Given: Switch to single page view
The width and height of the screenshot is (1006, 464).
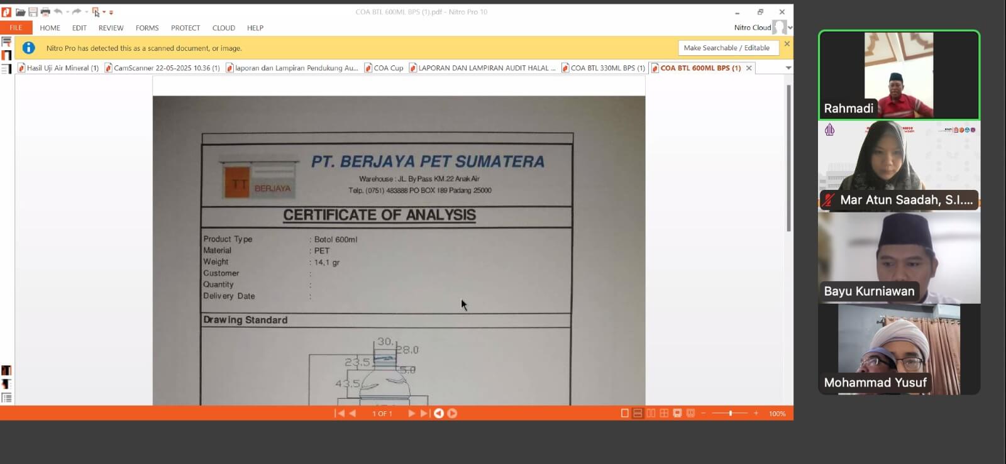Looking at the screenshot, I should pos(624,413).
